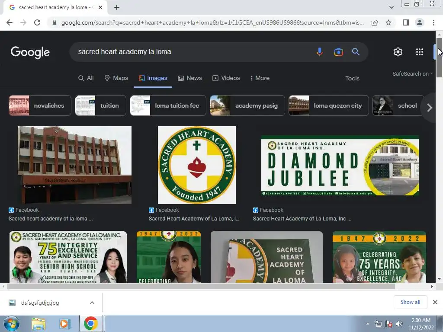
Task: Open 'Sacred Heart Academy of La Loma, I...' caption
Action: [x=194, y=218]
